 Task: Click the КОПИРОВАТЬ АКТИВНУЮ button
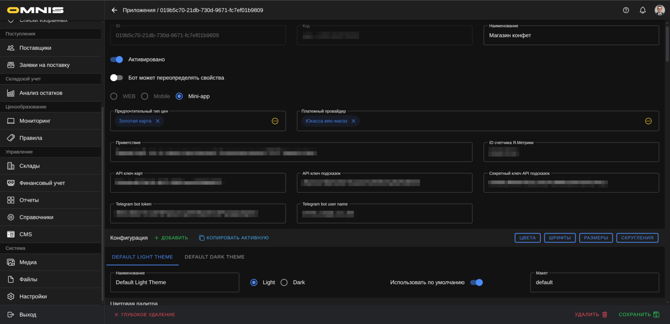[x=234, y=237]
